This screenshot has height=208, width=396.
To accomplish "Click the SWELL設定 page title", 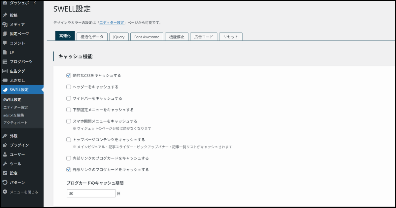I will 72,9.
